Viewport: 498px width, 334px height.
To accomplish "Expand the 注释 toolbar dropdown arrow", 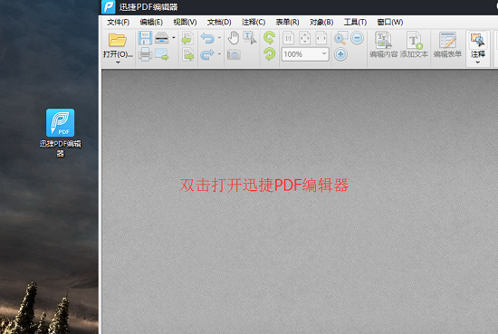I will pos(478,62).
